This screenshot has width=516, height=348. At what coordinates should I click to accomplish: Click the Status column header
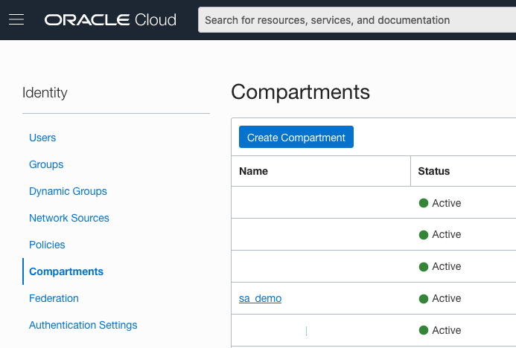tap(434, 171)
